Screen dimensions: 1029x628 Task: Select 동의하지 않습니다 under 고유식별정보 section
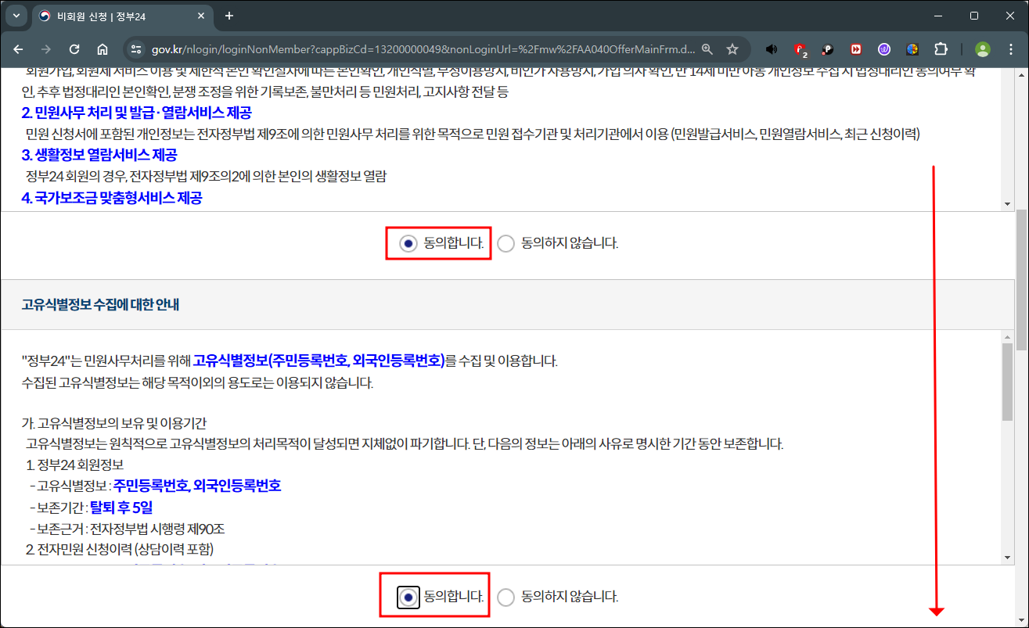(506, 597)
